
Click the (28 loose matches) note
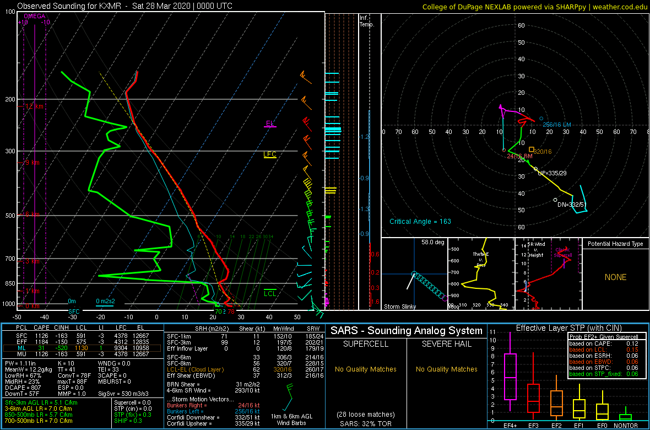pyautogui.click(x=365, y=414)
